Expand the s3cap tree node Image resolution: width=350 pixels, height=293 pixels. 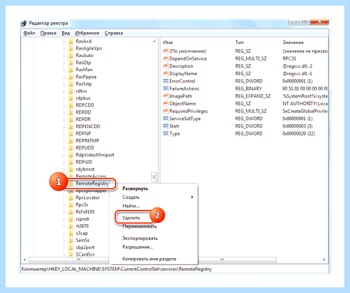pyautogui.click(x=64, y=233)
